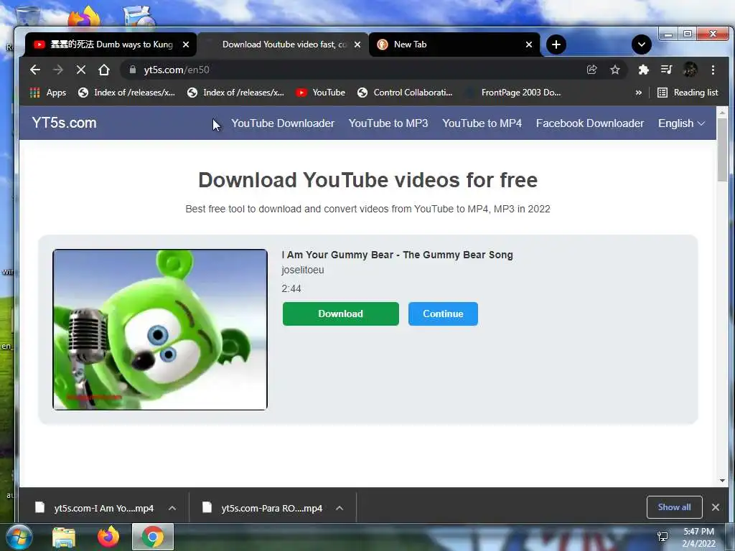Open downloaded yt5s.com-I Am Yo...mp4 file
Image resolution: width=735 pixels, height=551 pixels.
[x=95, y=508]
